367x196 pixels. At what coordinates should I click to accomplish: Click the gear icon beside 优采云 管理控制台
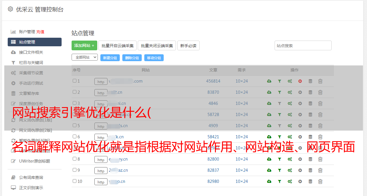point(11,9)
